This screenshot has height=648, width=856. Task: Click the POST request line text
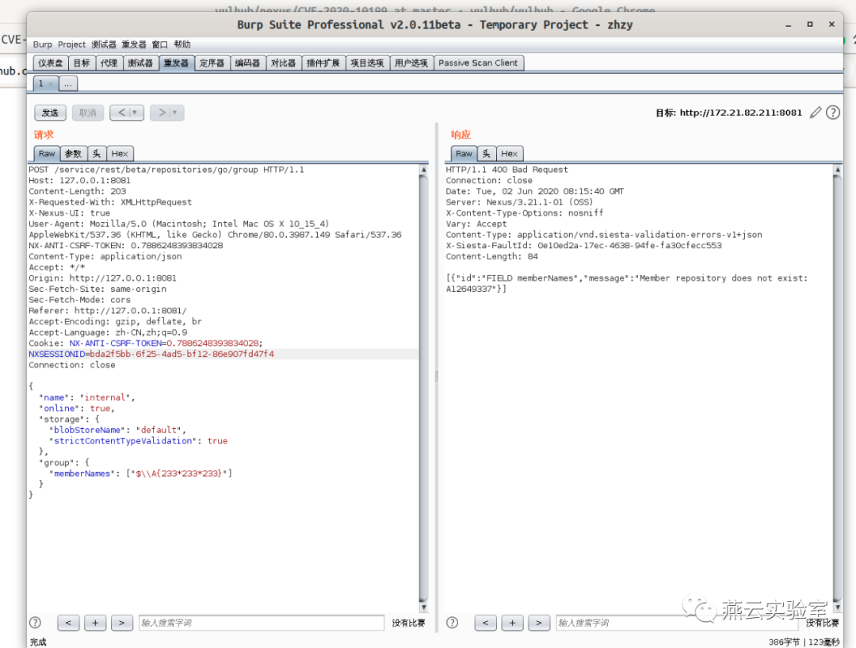166,170
